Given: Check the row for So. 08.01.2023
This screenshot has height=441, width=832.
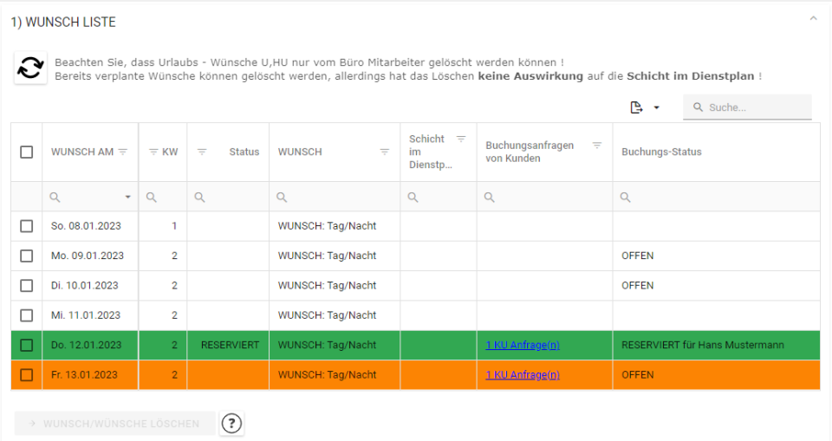Looking at the screenshot, I should 27,226.
